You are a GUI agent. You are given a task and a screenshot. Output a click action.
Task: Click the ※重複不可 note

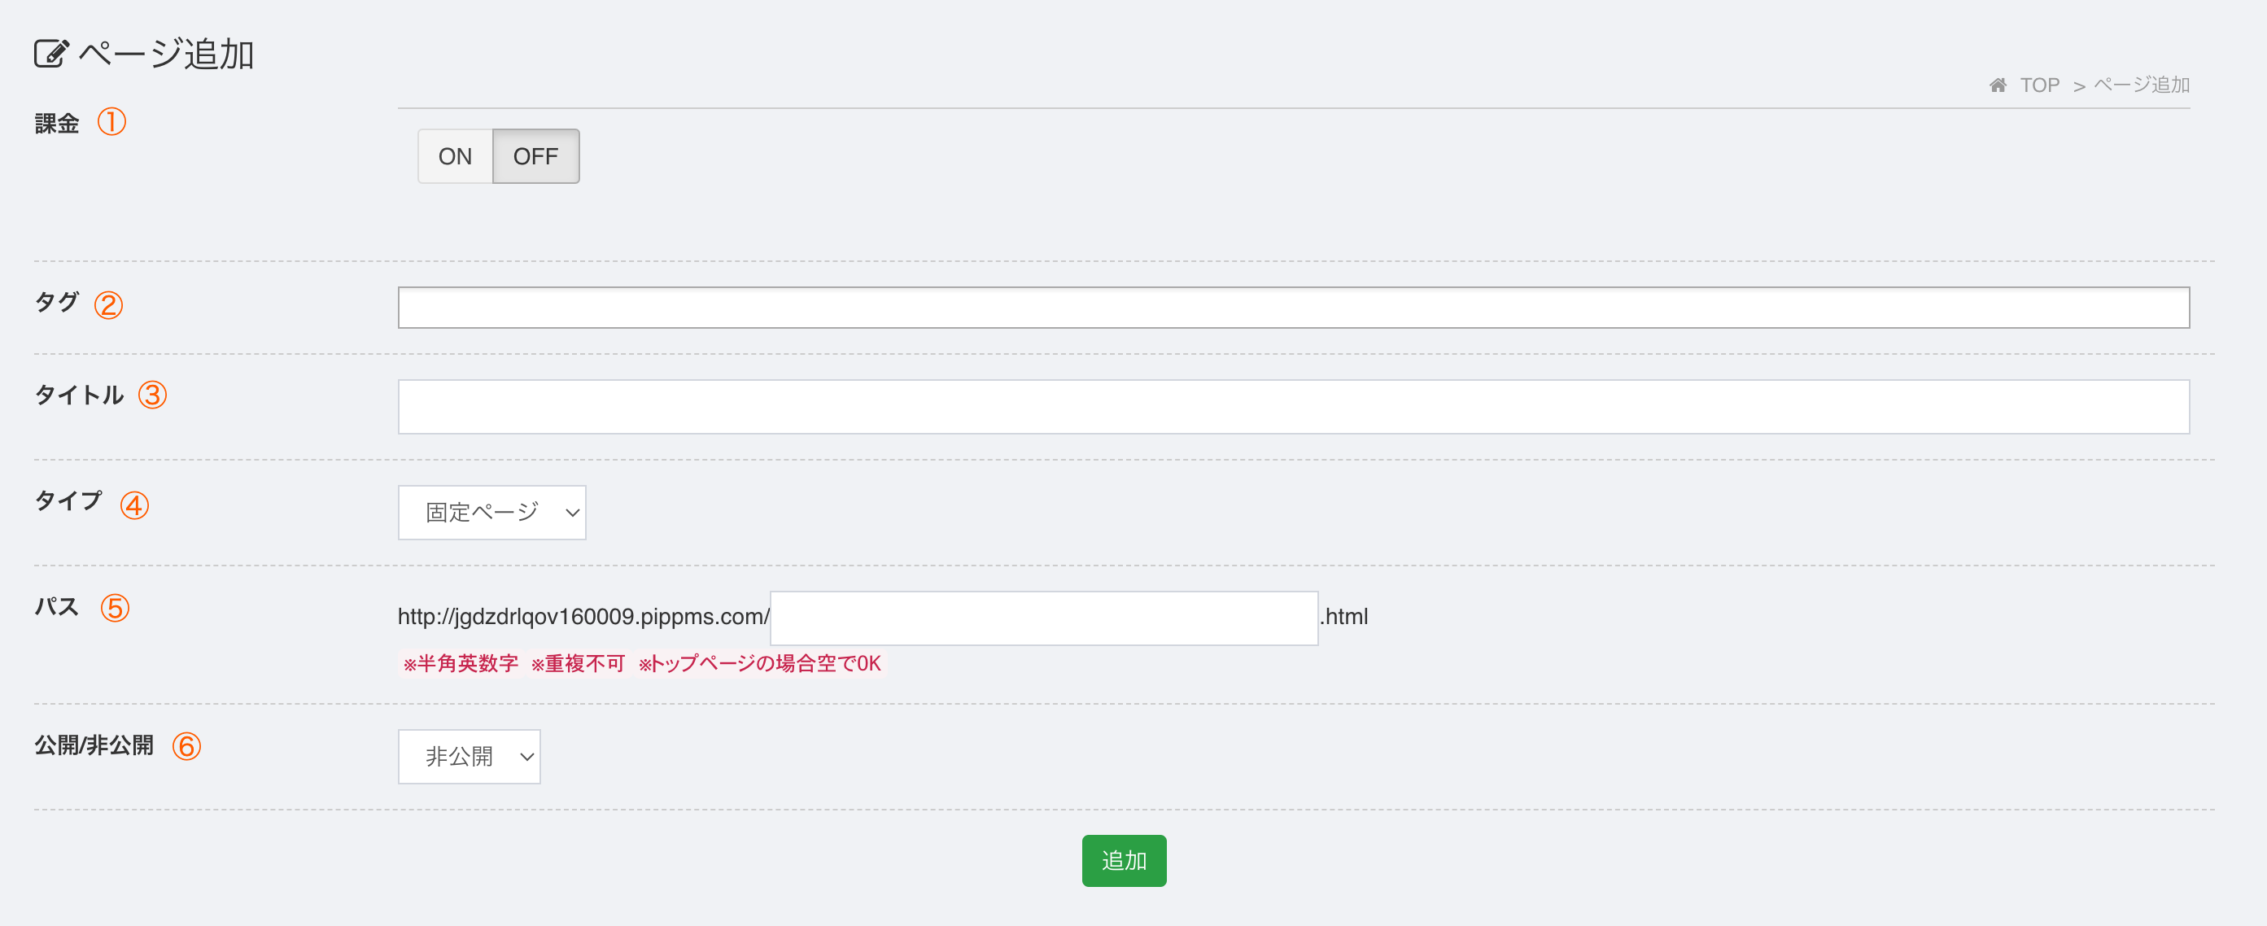(x=577, y=664)
